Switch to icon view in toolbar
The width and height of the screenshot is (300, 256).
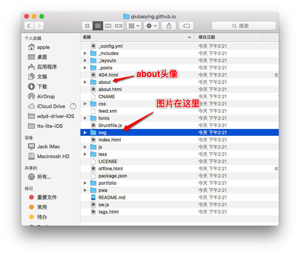(x=87, y=26)
